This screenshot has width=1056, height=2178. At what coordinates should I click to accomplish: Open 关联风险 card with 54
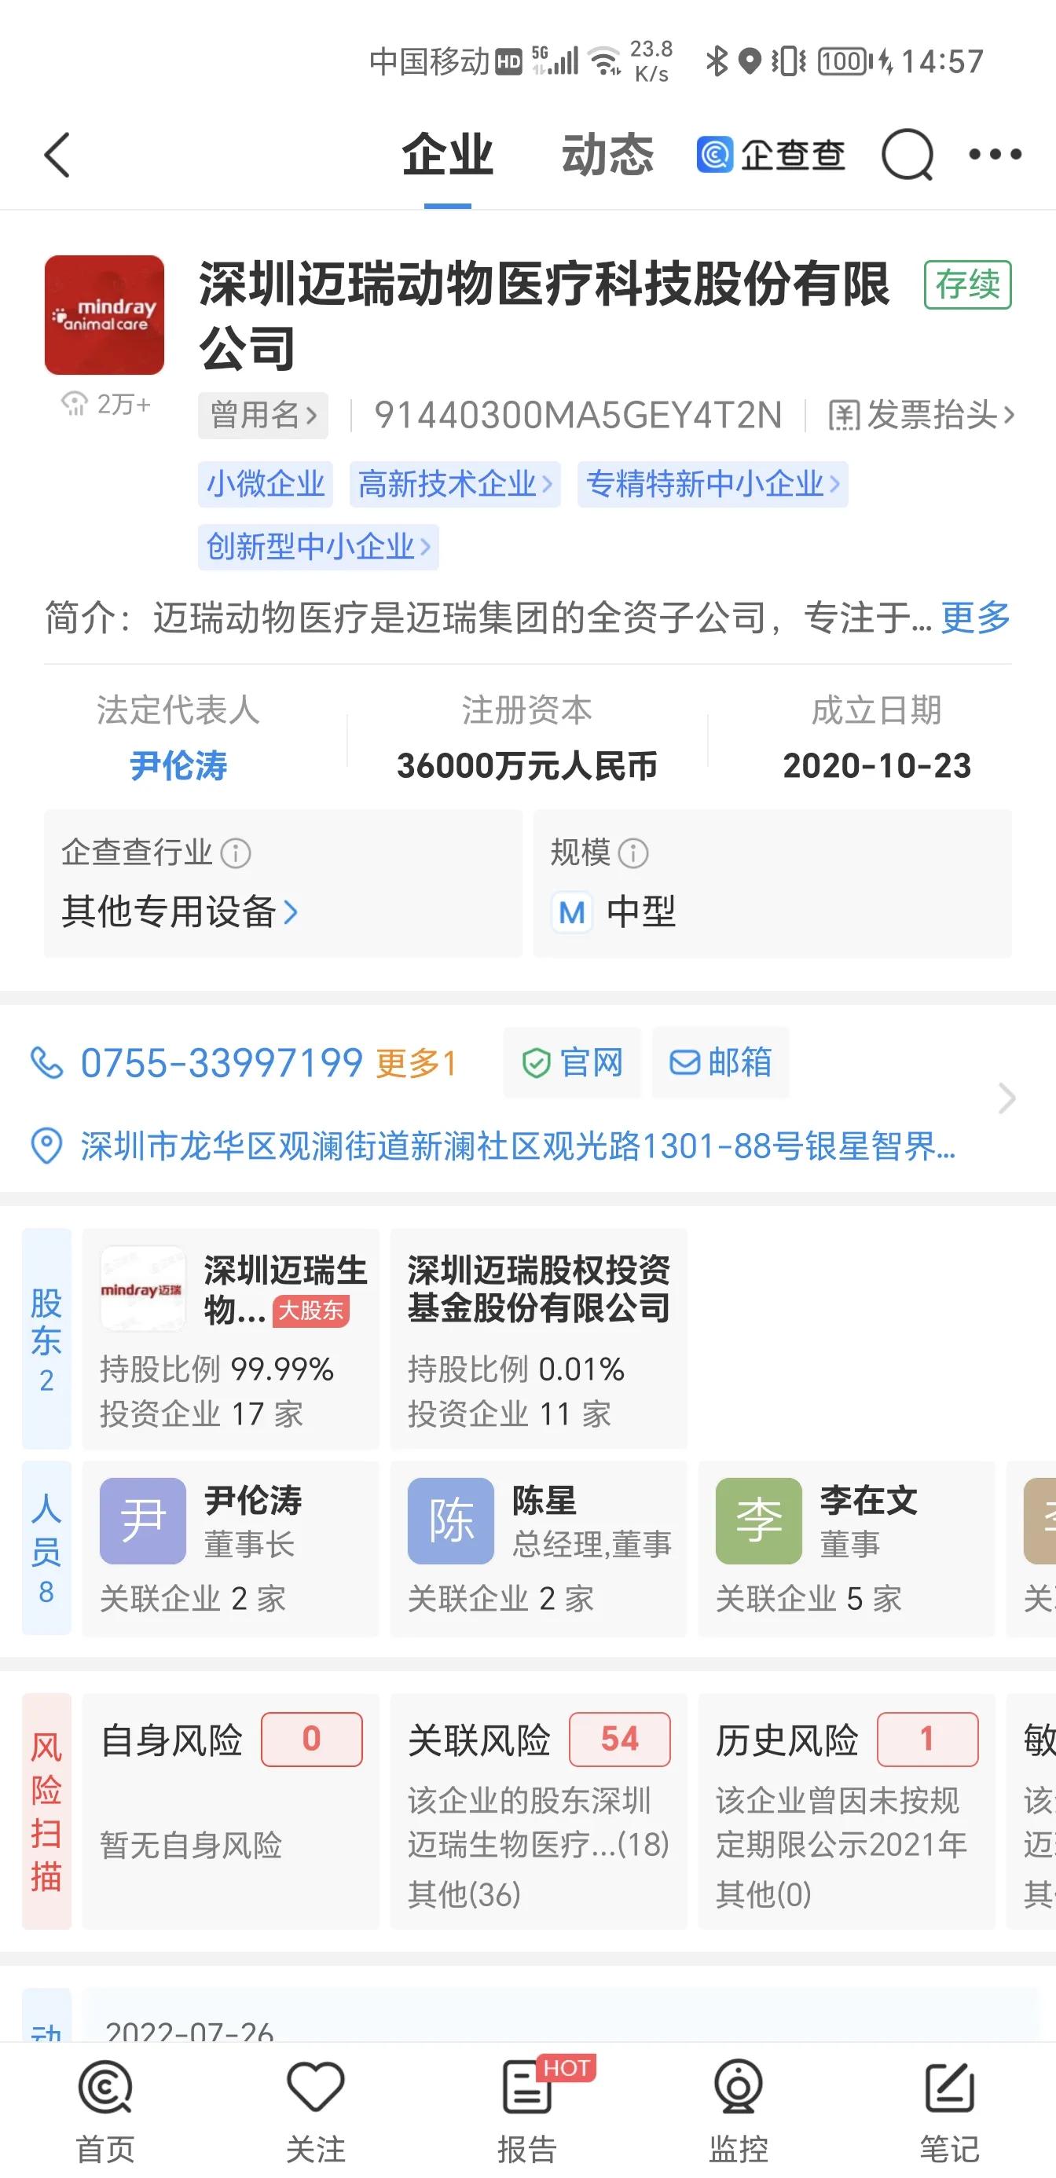tap(538, 1811)
